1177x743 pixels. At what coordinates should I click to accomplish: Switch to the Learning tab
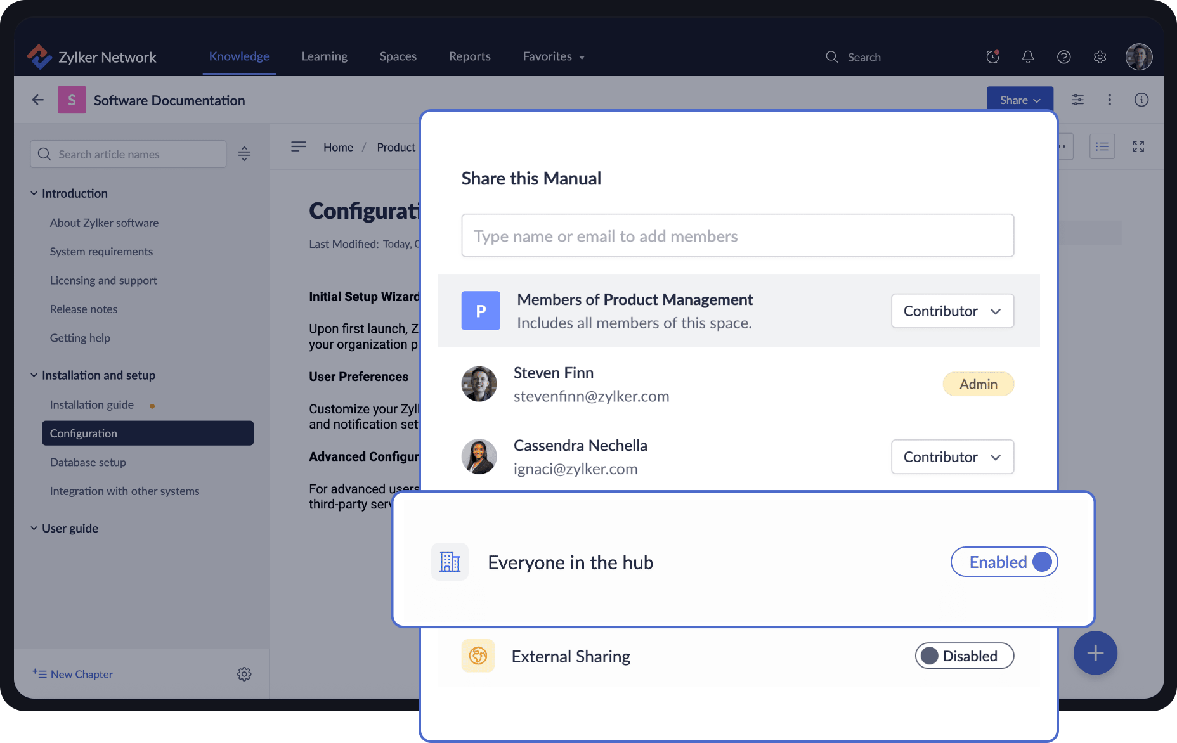coord(324,56)
